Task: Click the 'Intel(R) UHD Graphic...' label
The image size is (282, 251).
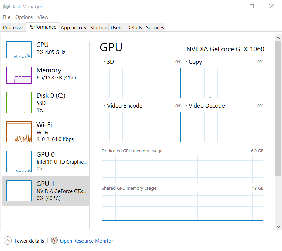Action: 62,162
